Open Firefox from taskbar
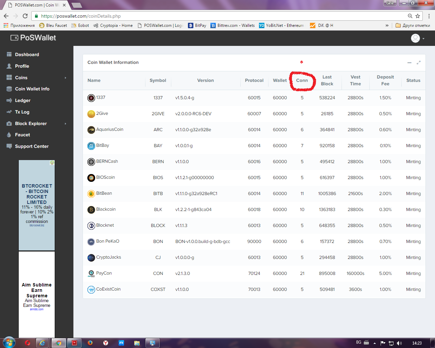The image size is (435, 348). (90, 343)
